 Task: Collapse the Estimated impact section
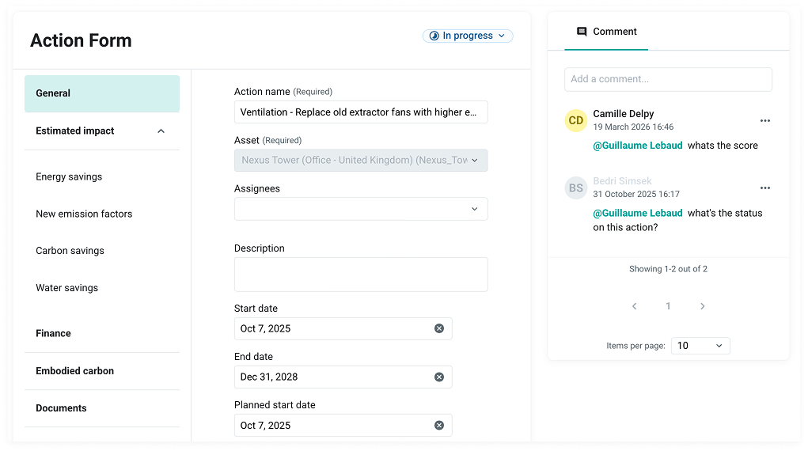[161, 131]
